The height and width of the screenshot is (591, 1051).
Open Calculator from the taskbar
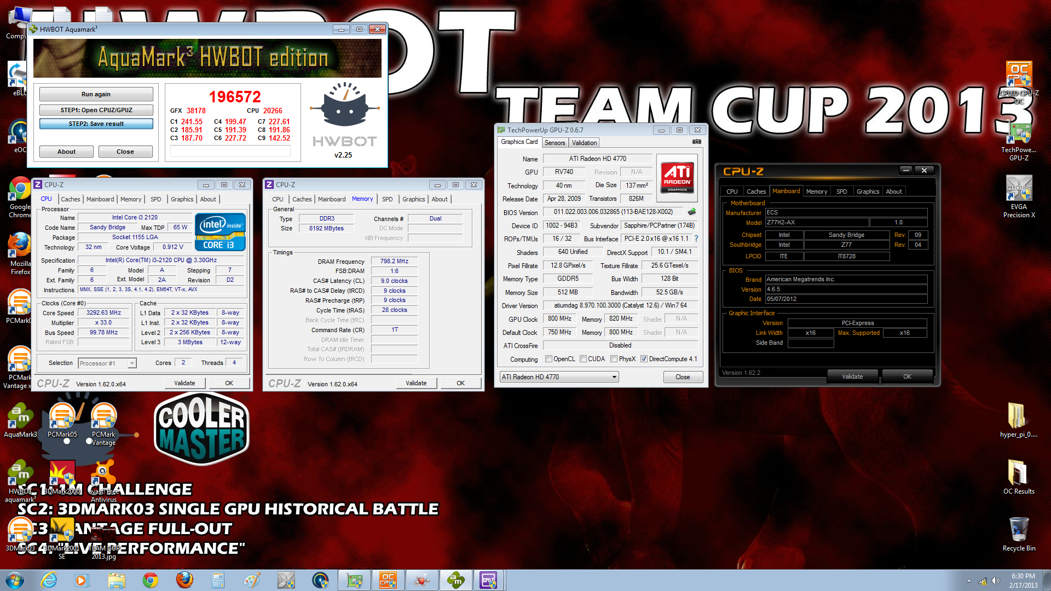point(218,580)
